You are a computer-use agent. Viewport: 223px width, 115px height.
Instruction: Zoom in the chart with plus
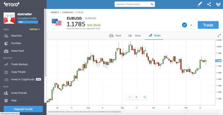point(136,97)
